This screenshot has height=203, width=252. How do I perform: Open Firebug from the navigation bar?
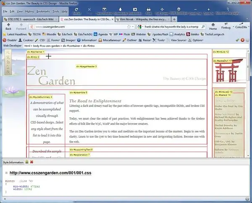pos(226,26)
